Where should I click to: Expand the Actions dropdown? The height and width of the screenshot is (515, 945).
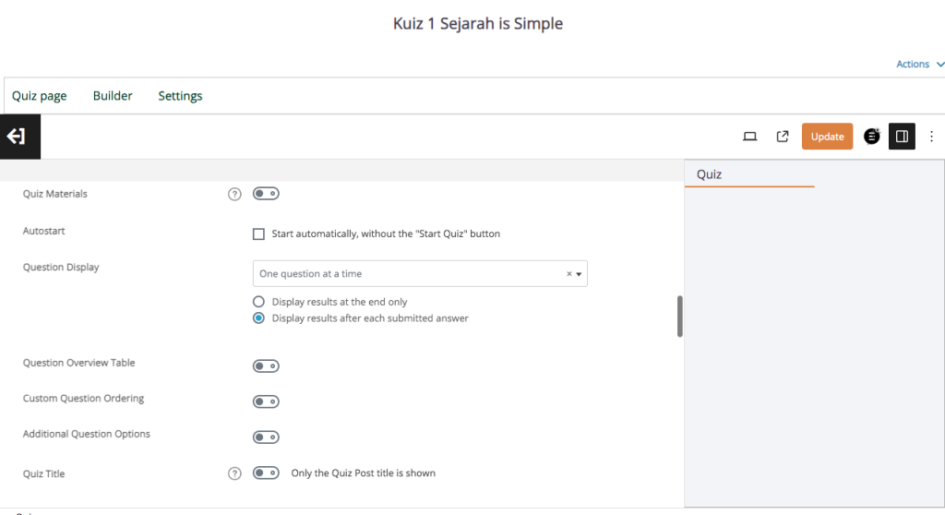point(920,65)
